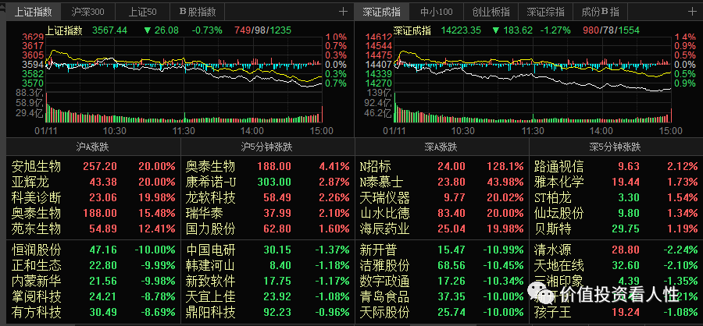Select the 有方科技 stock
The height and width of the screenshot is (326, 703).
pyautogui.click(x=93, y=312)
